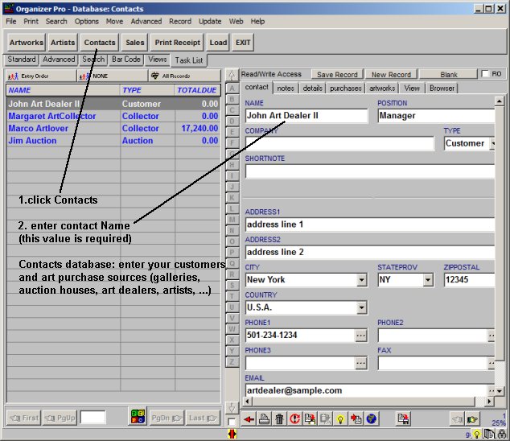Image resolution: width=510 pixels, height=441 pixels.
Task: Switch to the notes tab
Action: pyautogui.click(x=286, y=89)
